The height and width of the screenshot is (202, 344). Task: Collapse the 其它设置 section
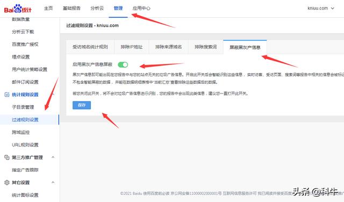[x=53, y=183]
